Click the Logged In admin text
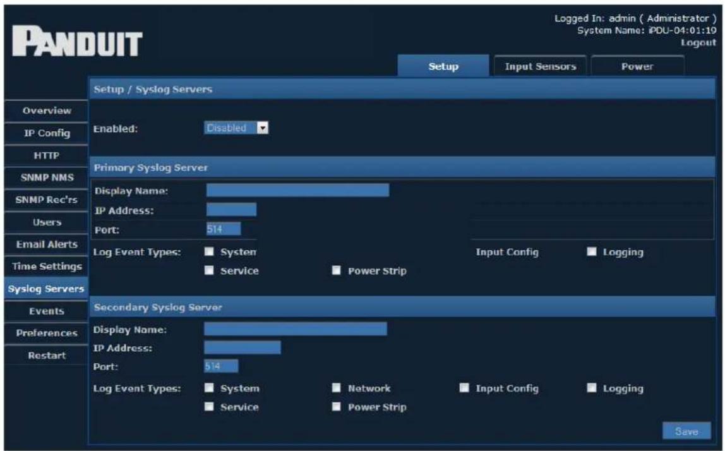This screenshot has width=725, height=451. [636, 18]
